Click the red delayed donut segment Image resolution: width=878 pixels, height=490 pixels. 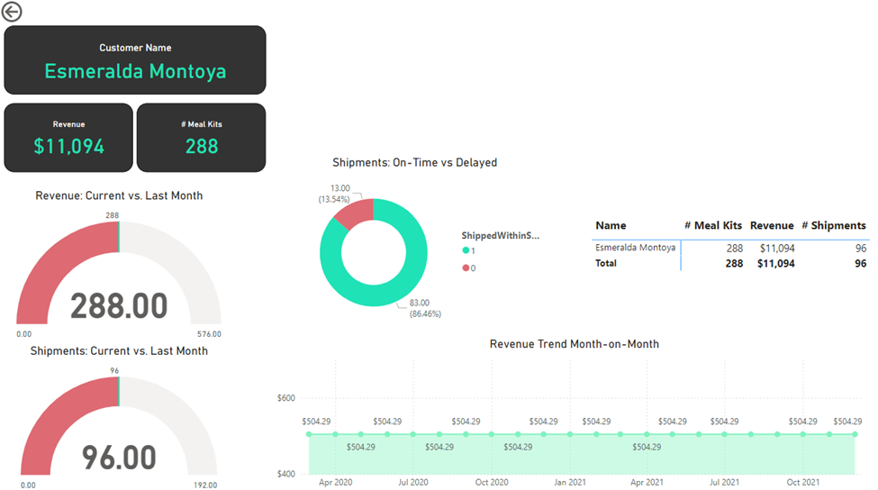(353, 213)
